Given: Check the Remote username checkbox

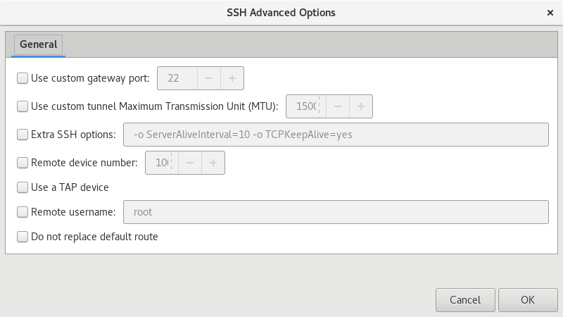Looking at the screenshot, I should (x=23, y=212).
